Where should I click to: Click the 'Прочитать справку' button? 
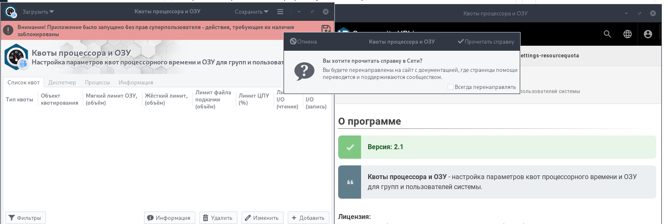[x=486, y=42]
